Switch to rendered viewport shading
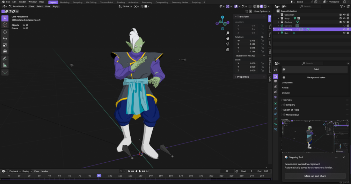 pyautogui.click(x=265, y=7)
